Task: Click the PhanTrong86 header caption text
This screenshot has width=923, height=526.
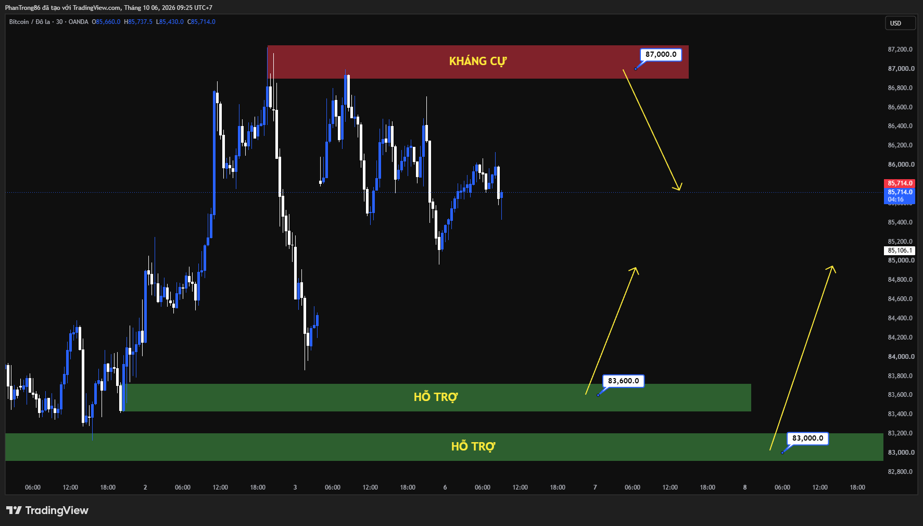Action: click(109, 8)
